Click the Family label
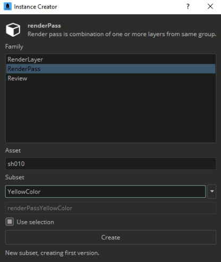 point(14,47)
